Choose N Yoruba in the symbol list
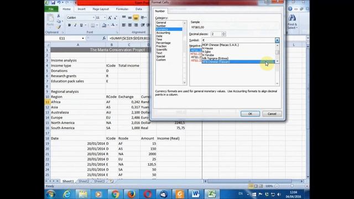Screen dimensions: 354x199 (208, 55)
